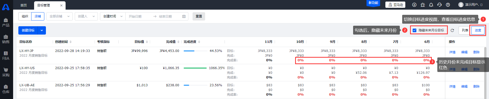The width and height of the screenshot is (489, 99).
Task: Open customer support headset icon
Action: 439,5
